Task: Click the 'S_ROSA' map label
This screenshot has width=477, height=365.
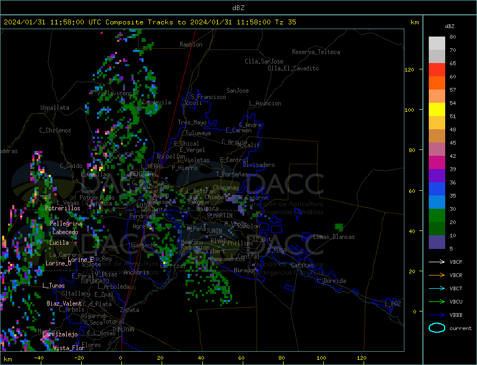Action: tap(277, 251)
